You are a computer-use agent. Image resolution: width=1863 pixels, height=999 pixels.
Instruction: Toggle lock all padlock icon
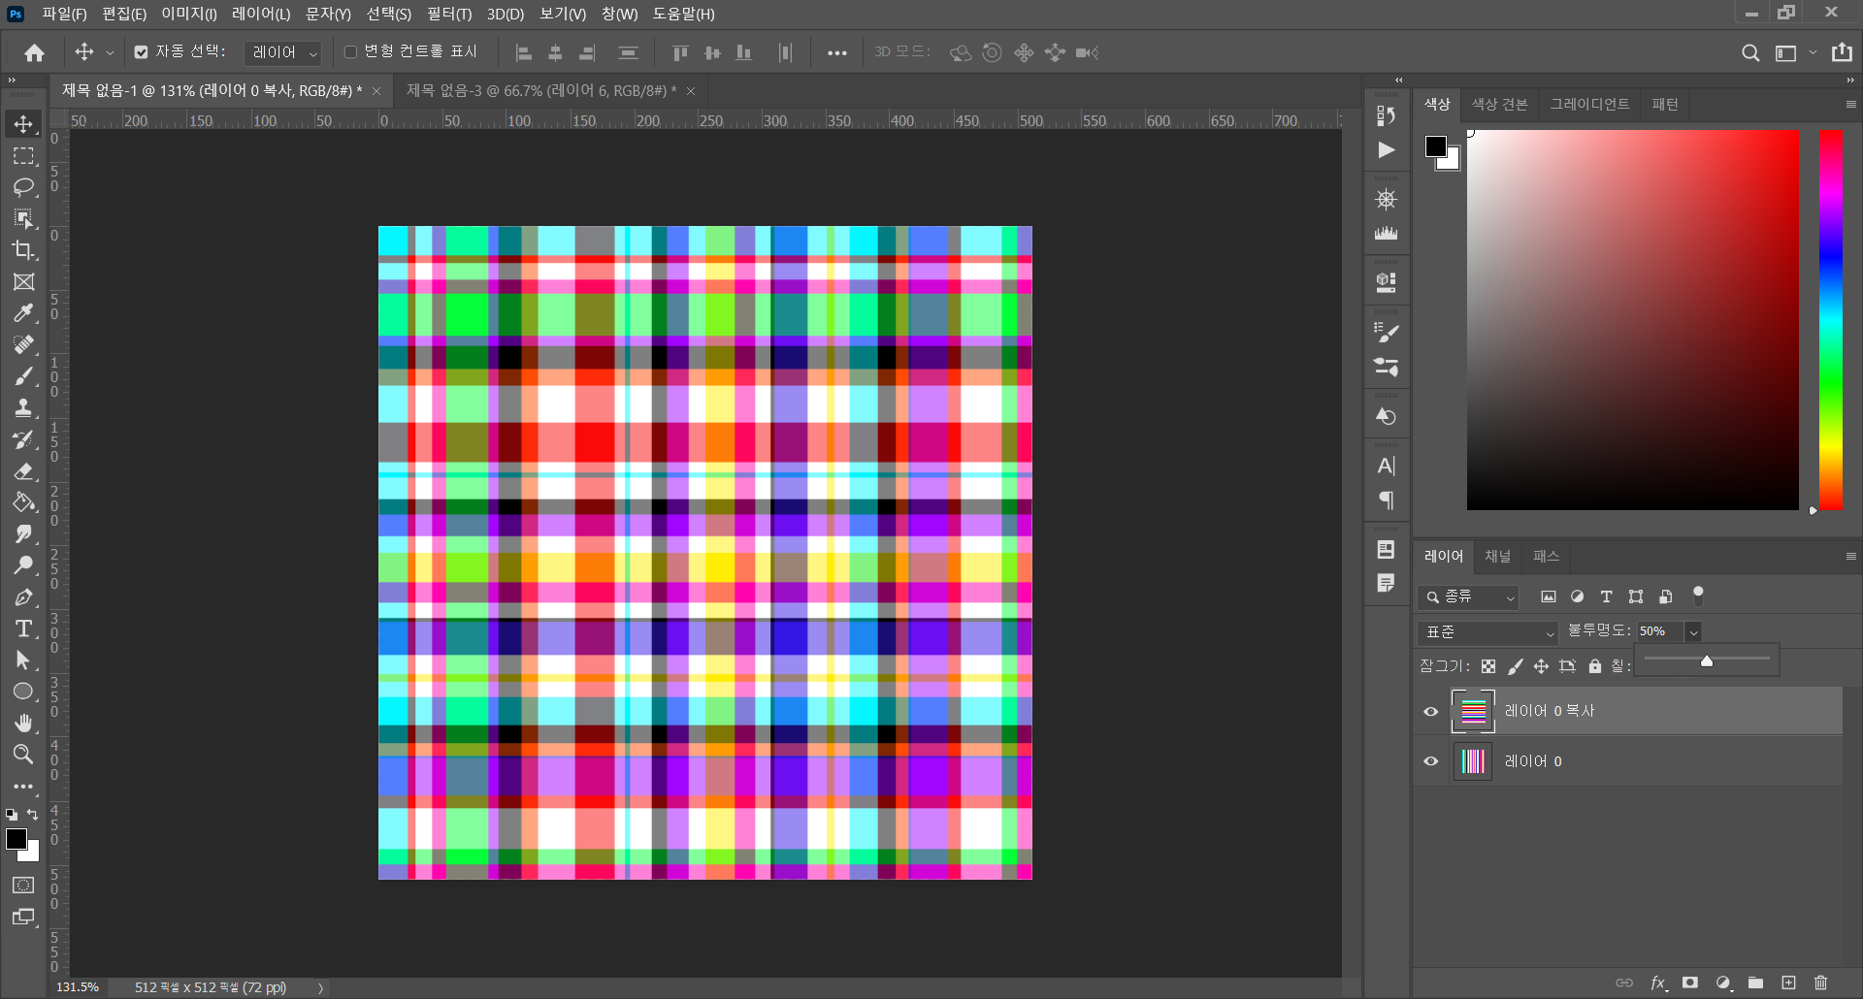click(1595, 666)
